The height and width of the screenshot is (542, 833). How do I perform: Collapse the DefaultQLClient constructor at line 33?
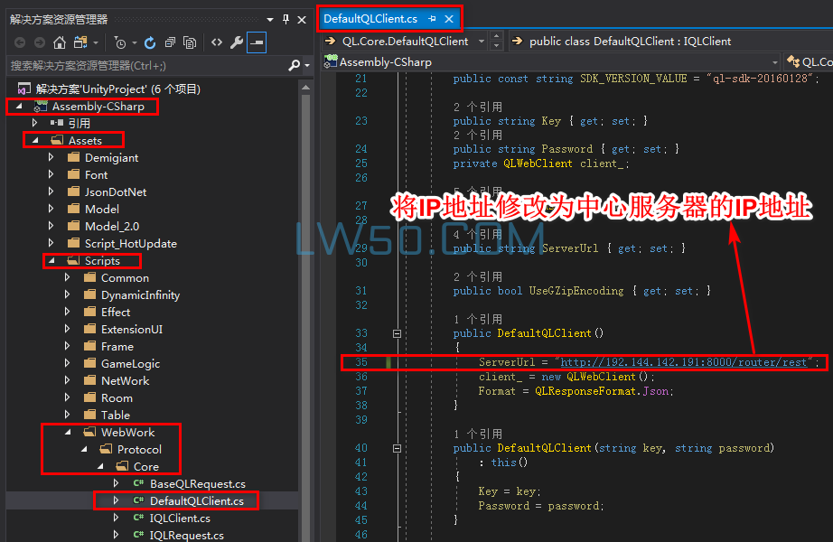[397, 333]
